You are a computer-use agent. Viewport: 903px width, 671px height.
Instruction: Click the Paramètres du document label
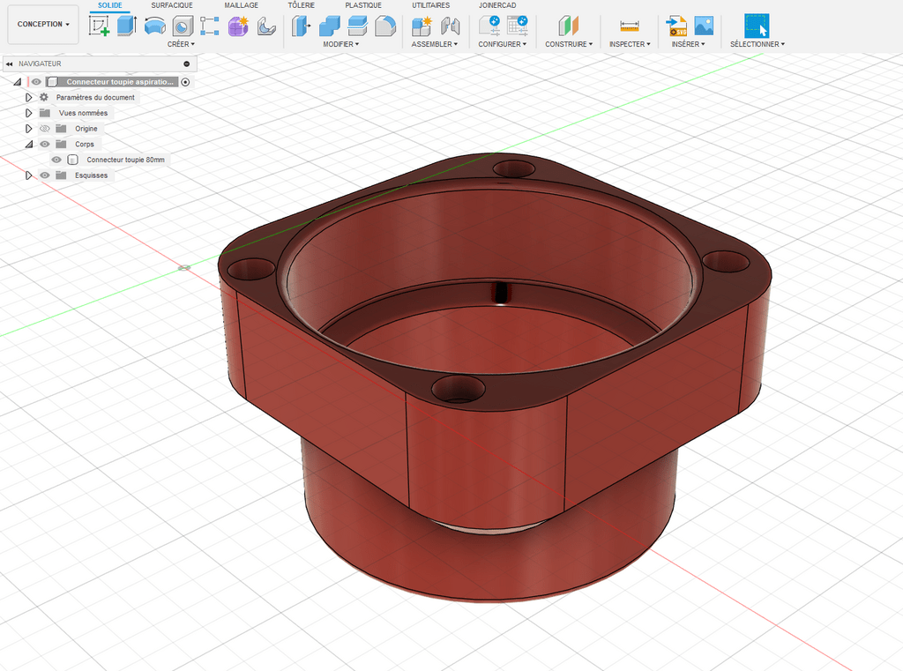[x=95, y=97]
